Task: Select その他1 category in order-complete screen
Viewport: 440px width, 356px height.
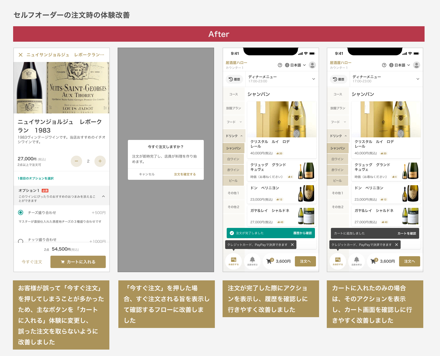Action: click(x=233, y=193)
